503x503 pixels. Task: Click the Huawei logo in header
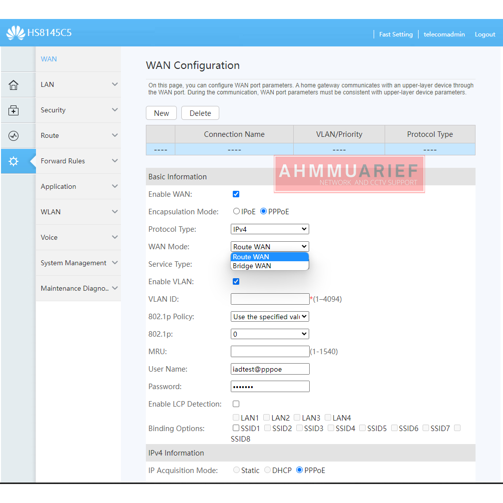(x=15, y=33)
